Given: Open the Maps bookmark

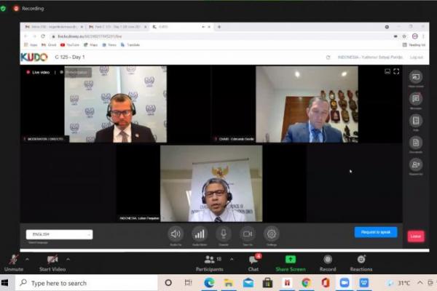Looking at the screenshot, I should click(91, 45).
